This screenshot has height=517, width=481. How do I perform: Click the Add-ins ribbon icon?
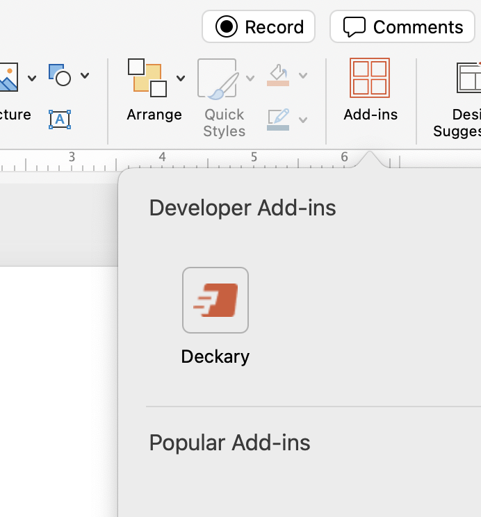pyautogui.click(x=370, y=78)
